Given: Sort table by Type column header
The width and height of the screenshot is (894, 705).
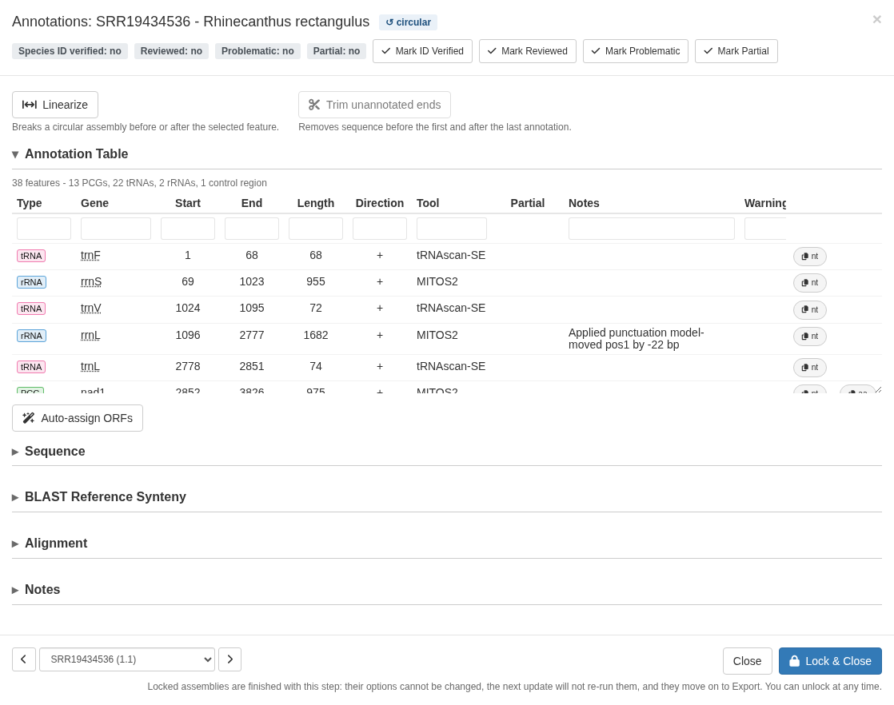Looking at the screenshot, I should tap(29, 204).
